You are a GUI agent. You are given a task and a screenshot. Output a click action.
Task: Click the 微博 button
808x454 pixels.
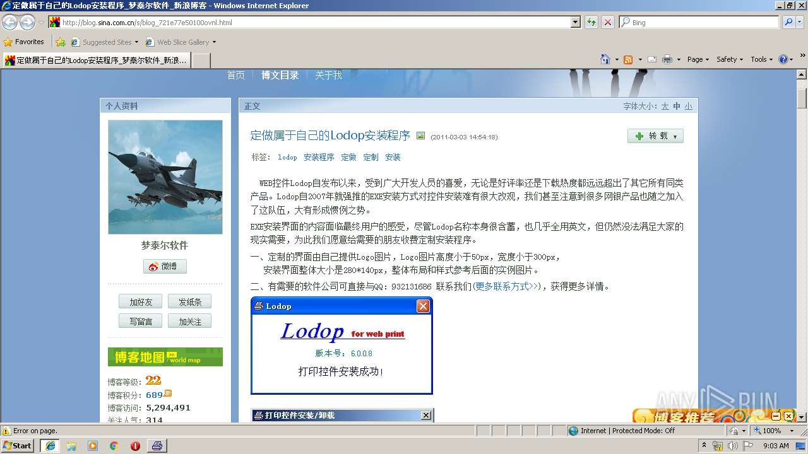pos(165,266)
